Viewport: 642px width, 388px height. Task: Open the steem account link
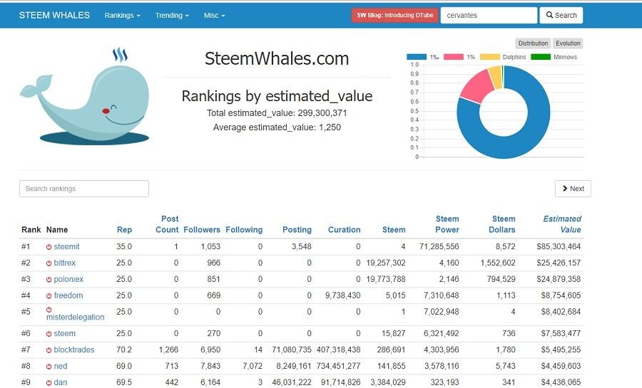click(65, 334)
